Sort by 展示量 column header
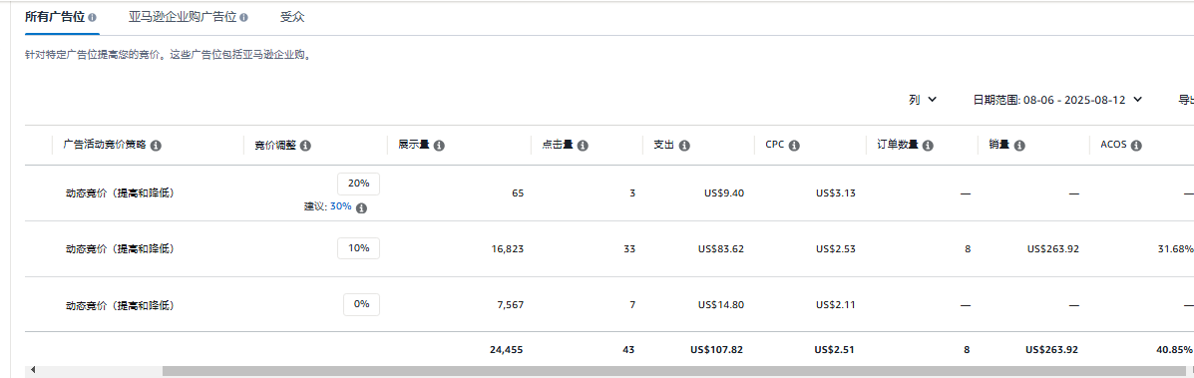The height and width of the screenshot is (378, 1194). (414, 145)
